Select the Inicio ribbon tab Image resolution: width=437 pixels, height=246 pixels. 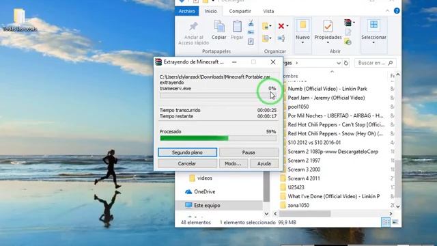pos(211,11)
